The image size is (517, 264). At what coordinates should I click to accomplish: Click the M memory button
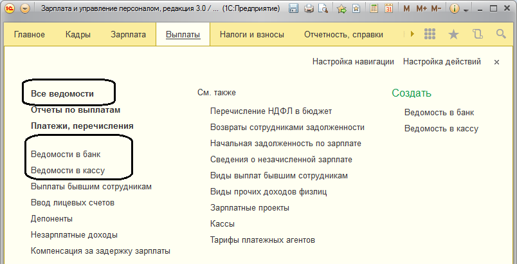tap(406, 9)
